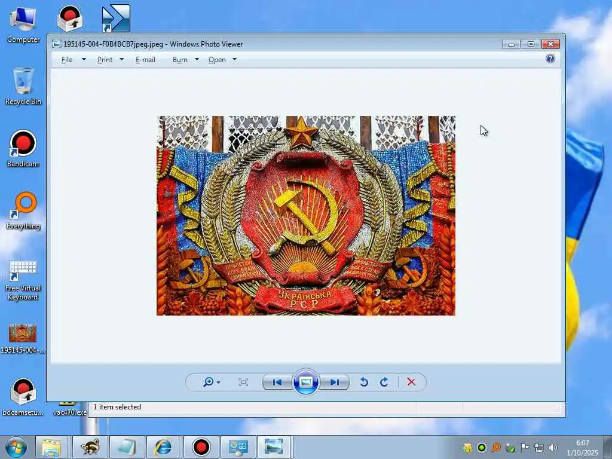Open the Print menu
612x459 pixels.
point(105,60)
